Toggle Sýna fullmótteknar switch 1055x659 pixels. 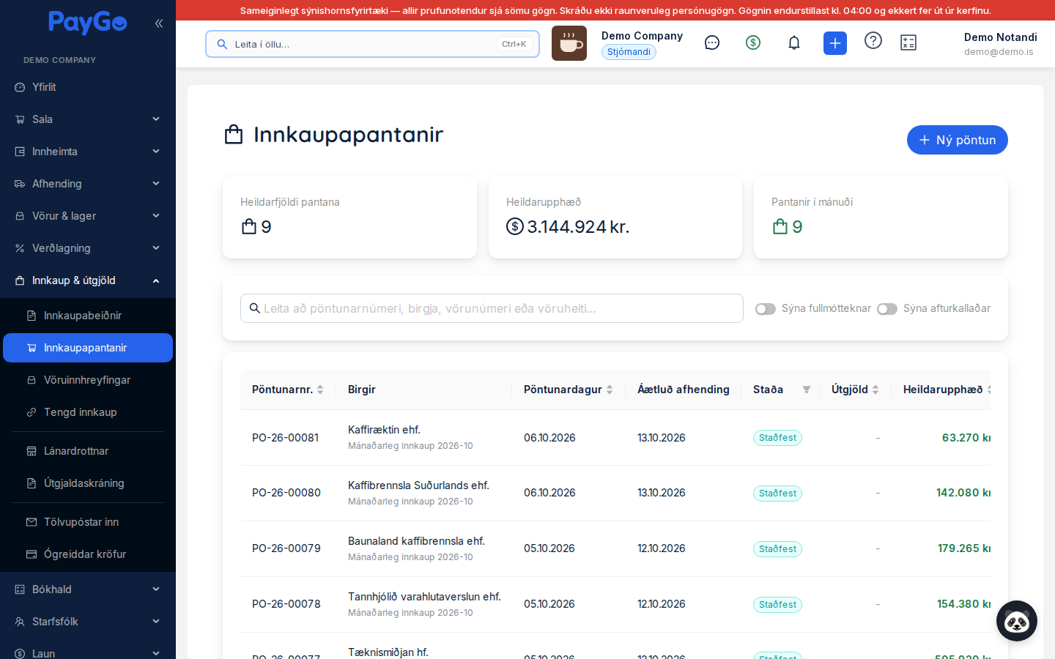766,309
